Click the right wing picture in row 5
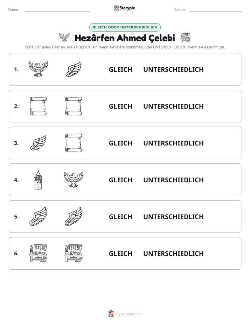The height and width of the screenshot is (324, 250). click(x=74, y=216)
